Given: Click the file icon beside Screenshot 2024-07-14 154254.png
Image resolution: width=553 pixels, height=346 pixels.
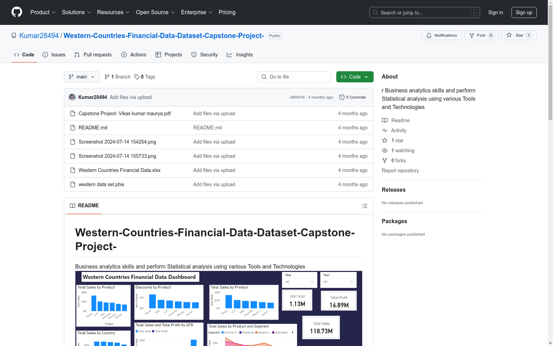Looking at the screenshot, I should [x=73, y=142].
